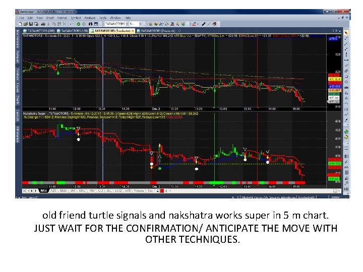
Task: Open the Edit menu
Action: click(30, 18)
